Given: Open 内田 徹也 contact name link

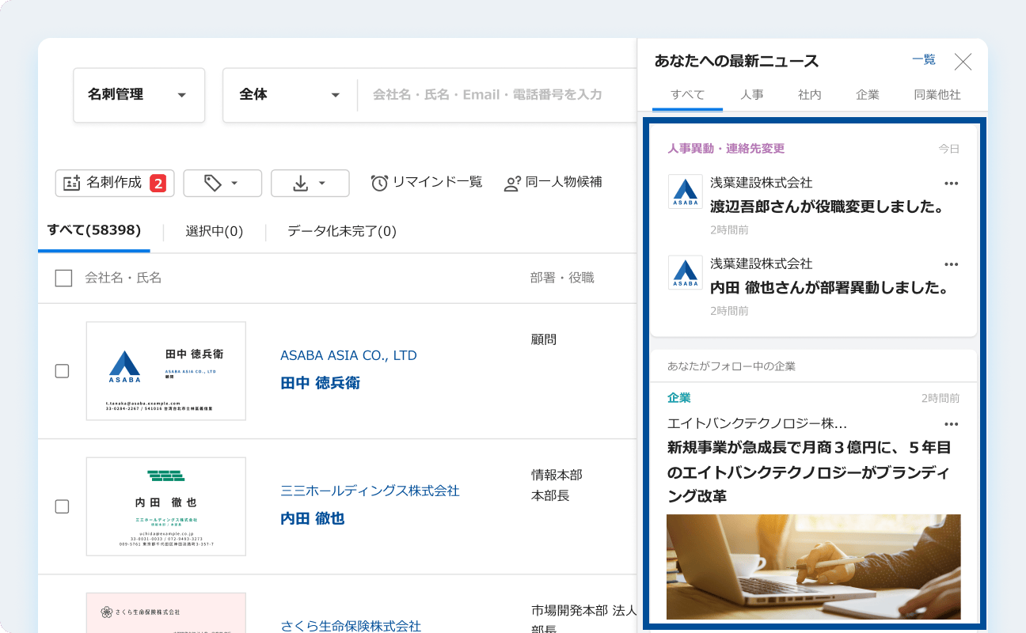Looking at the screenshot, I should 312,518.
